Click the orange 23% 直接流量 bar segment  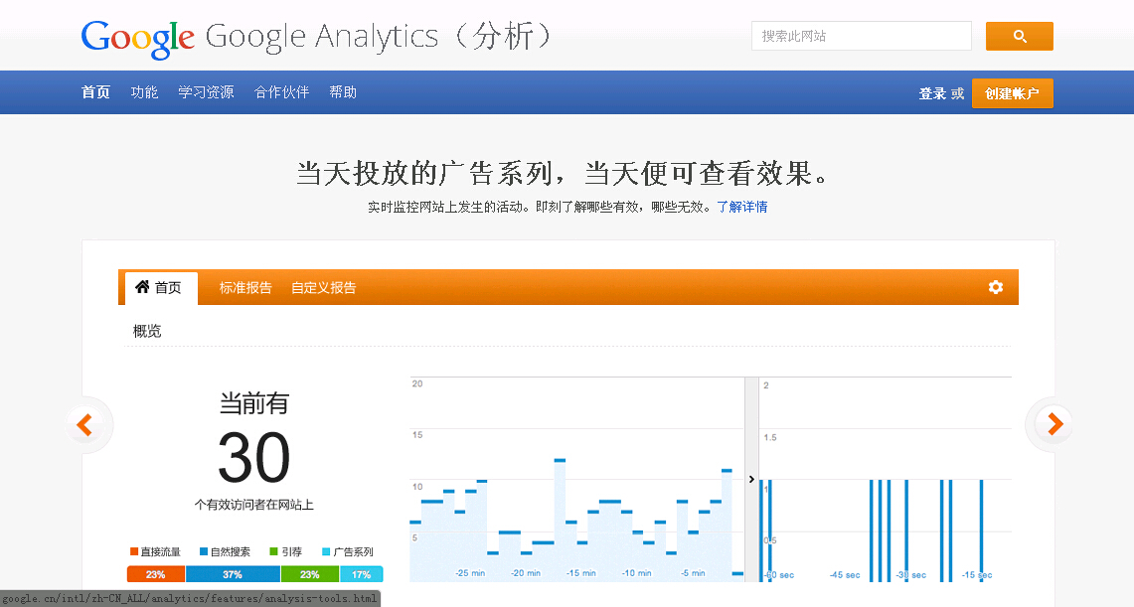156,574
